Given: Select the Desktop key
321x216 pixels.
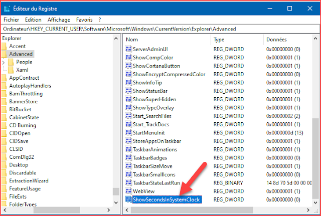Looking at the screenshot, I should click(x=19, y=165).
